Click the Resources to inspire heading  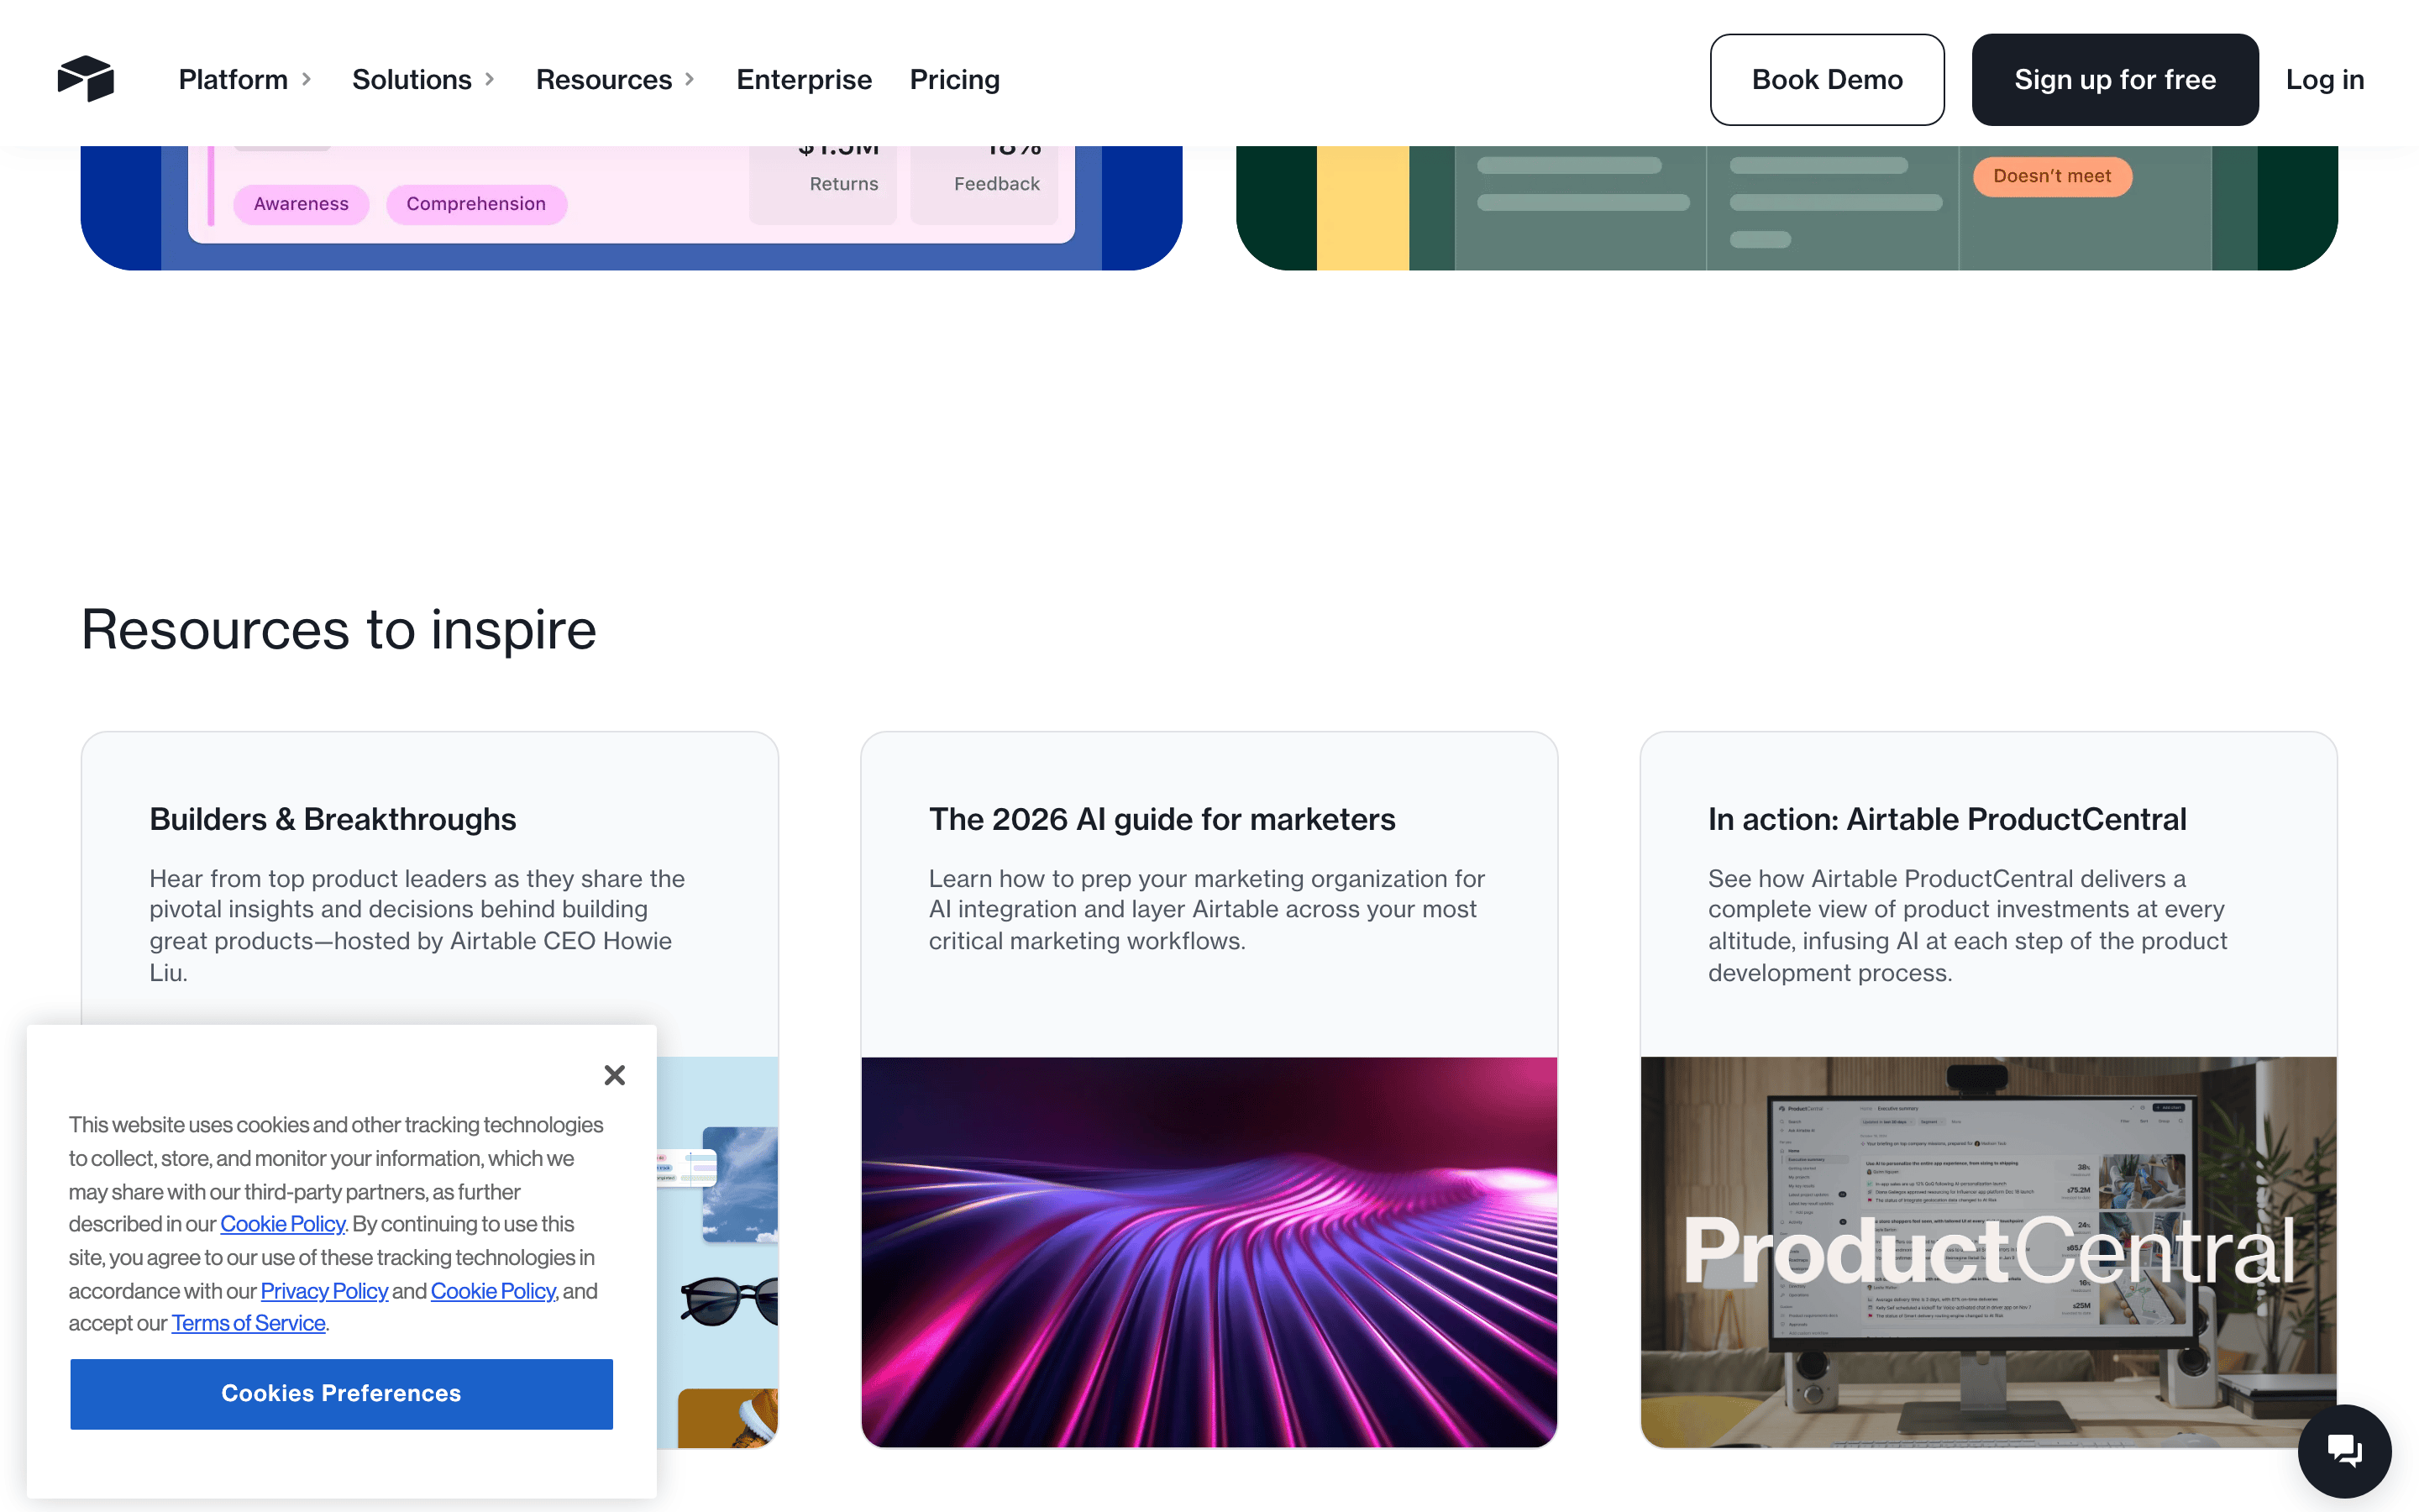(338, 629)
